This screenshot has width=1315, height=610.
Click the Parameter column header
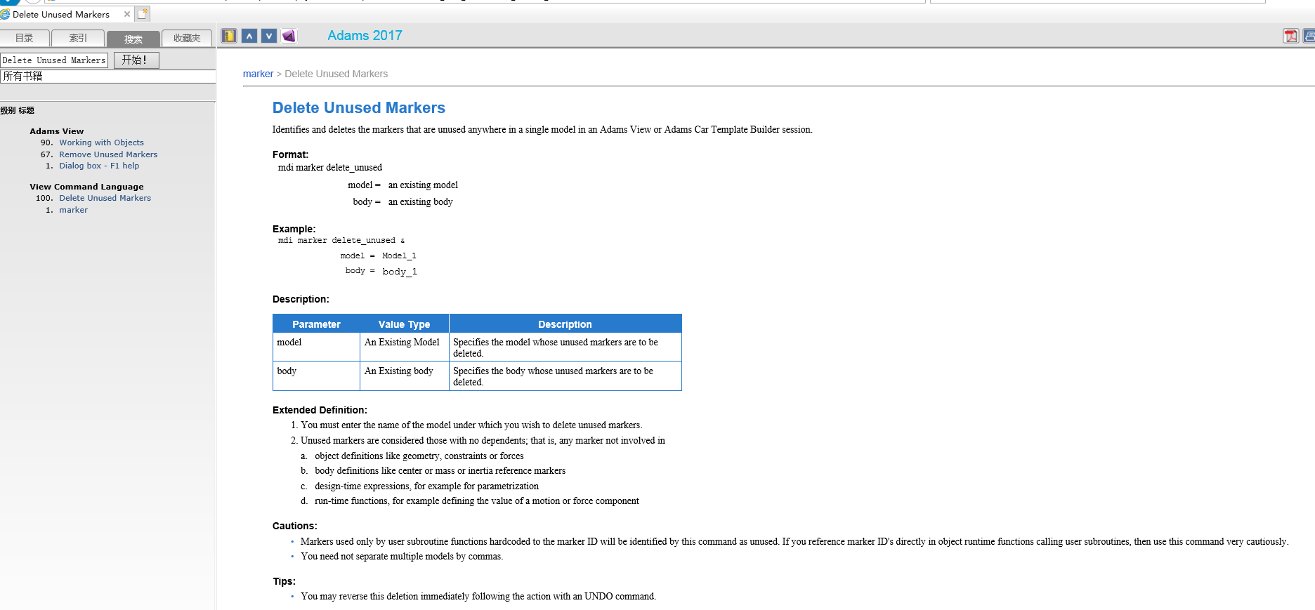tap(316, 324)
